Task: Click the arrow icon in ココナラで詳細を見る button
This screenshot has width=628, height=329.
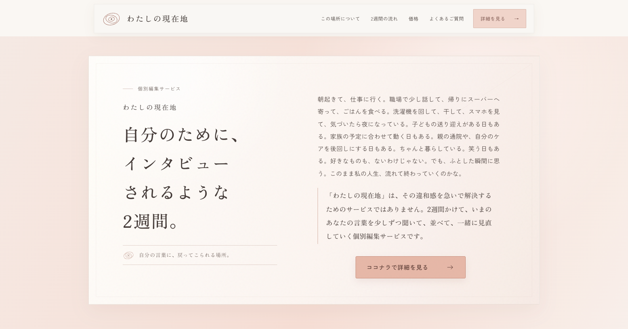Action: pos(450,267)
